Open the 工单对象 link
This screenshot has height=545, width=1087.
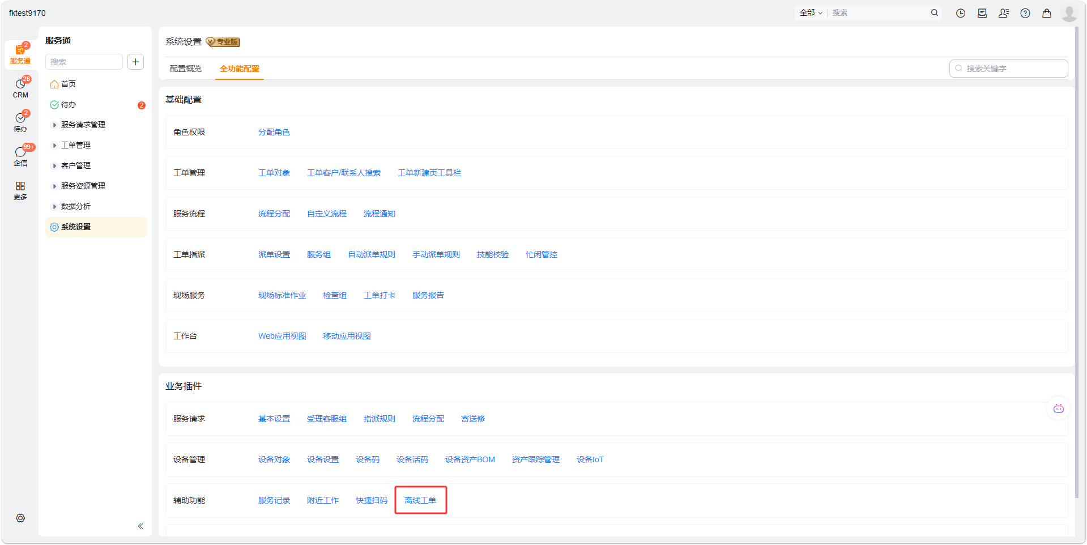pyautogui.click(x=274, y=173)
